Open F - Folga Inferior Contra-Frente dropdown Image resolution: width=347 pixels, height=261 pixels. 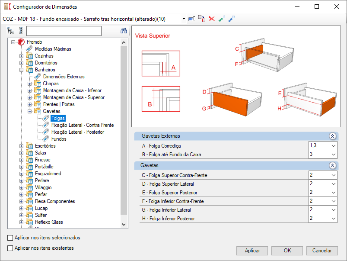tap(334, 201)
